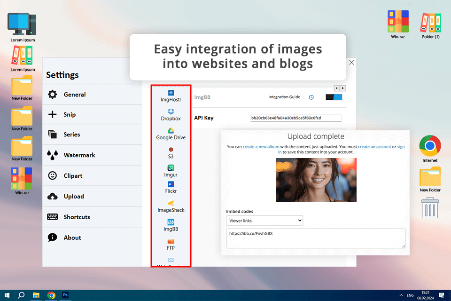Open Chrome in the taskbar
The image size is (451, 301).
(x=52, y=295)
